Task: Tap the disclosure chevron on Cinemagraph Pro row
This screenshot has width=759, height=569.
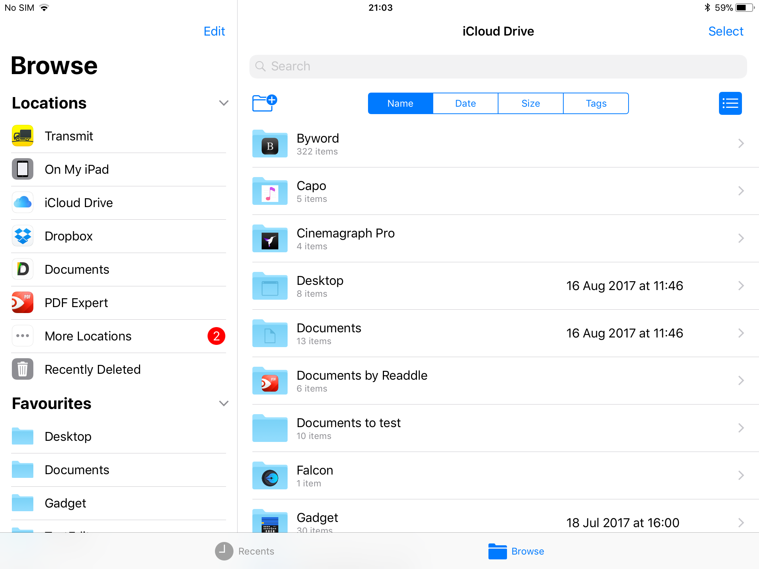Action: click(x=741, y=238)
